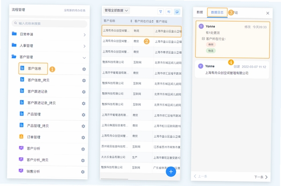Open settings gear for 客户信息_拷贝
Viewport: 281px width, 186px height.
[x=84, y=80]
